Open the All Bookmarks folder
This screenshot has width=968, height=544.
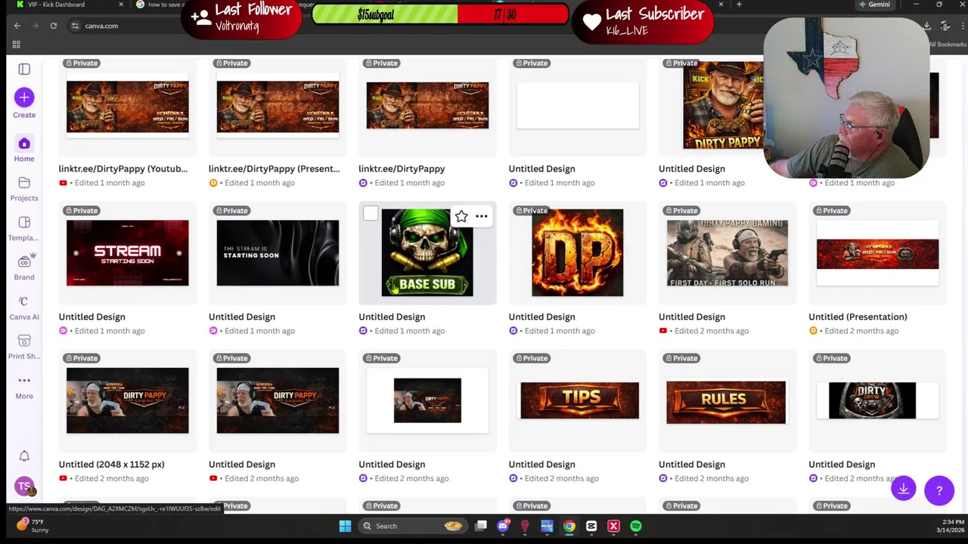[947, 45]
